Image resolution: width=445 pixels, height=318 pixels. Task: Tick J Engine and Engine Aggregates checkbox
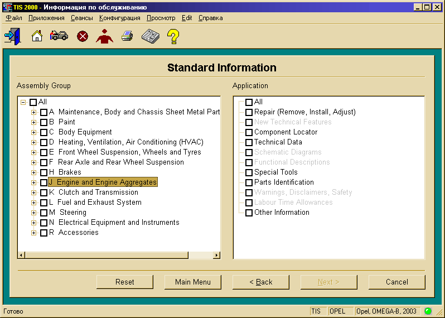tap(43, 182)
